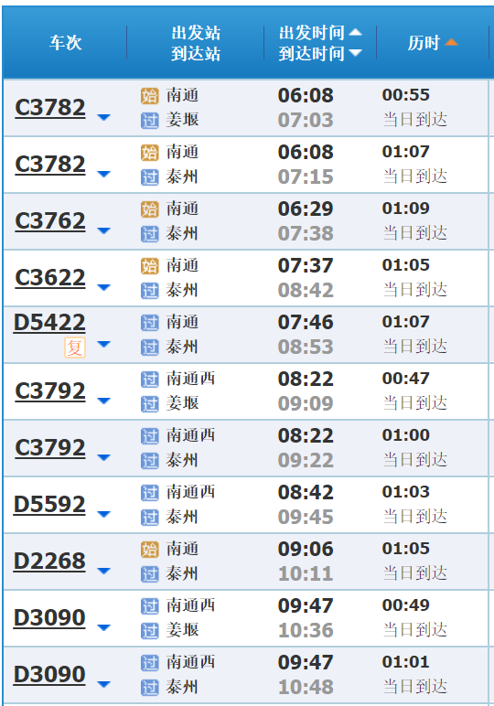Click the 出发站 到达站 column header
The image size is (494, 706).
[x=196, y=43]
